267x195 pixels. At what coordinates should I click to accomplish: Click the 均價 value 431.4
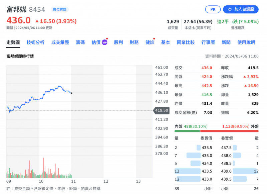[x=207, y=104]
